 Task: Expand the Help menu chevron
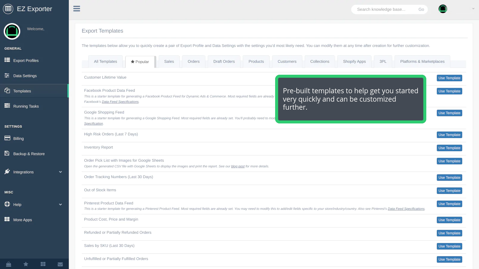60,204
